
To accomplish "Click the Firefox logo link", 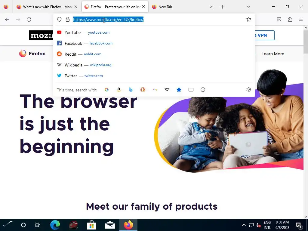I will pyautogui.click(x=32, y=54).
